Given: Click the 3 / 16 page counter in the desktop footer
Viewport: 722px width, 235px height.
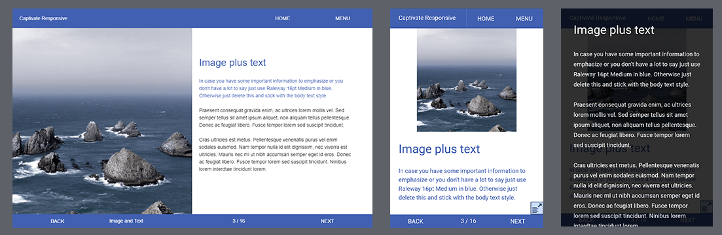Looking at the screenshot, I should tap(238, 221).
